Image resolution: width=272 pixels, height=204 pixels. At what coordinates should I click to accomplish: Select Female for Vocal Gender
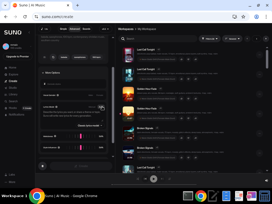100,95
